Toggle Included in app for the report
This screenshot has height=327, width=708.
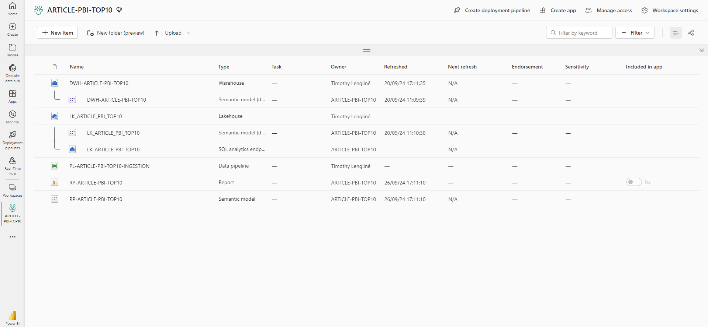pos(634,182)
